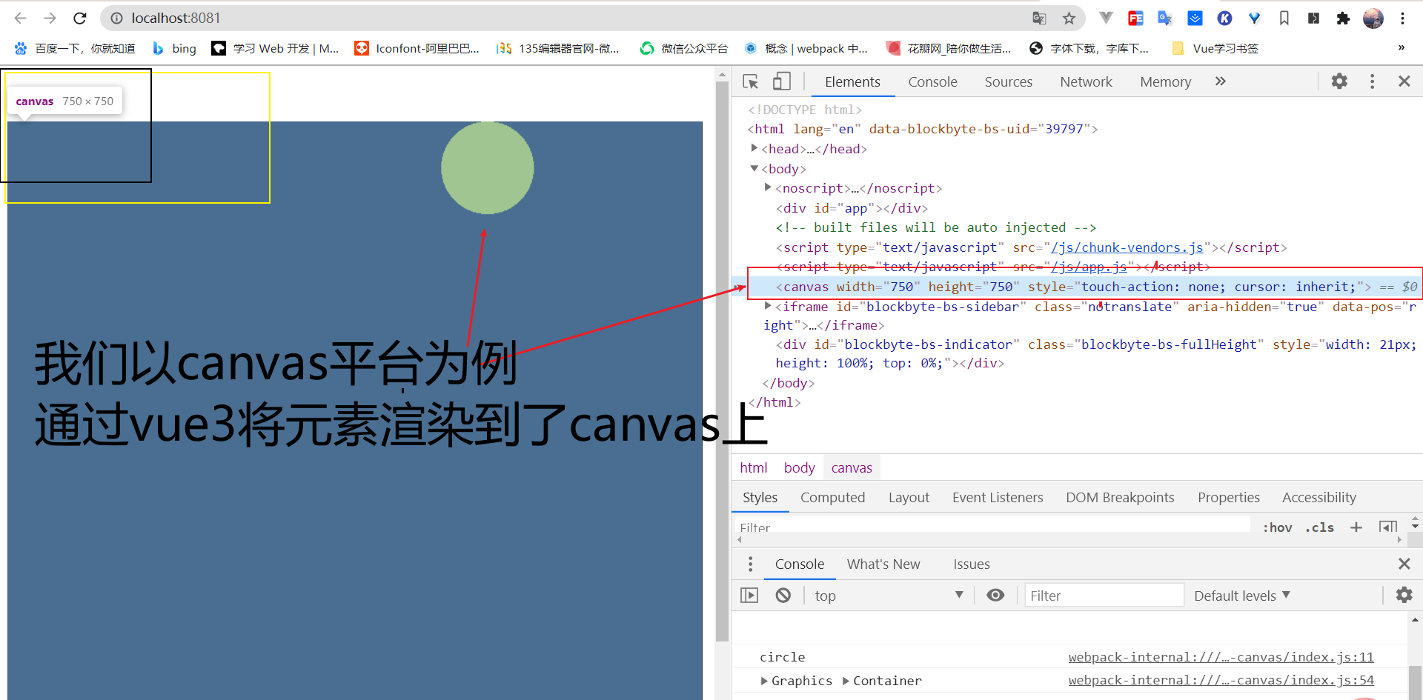Open the app.js script link
1423x700 pixels.
pos(1089,267)
